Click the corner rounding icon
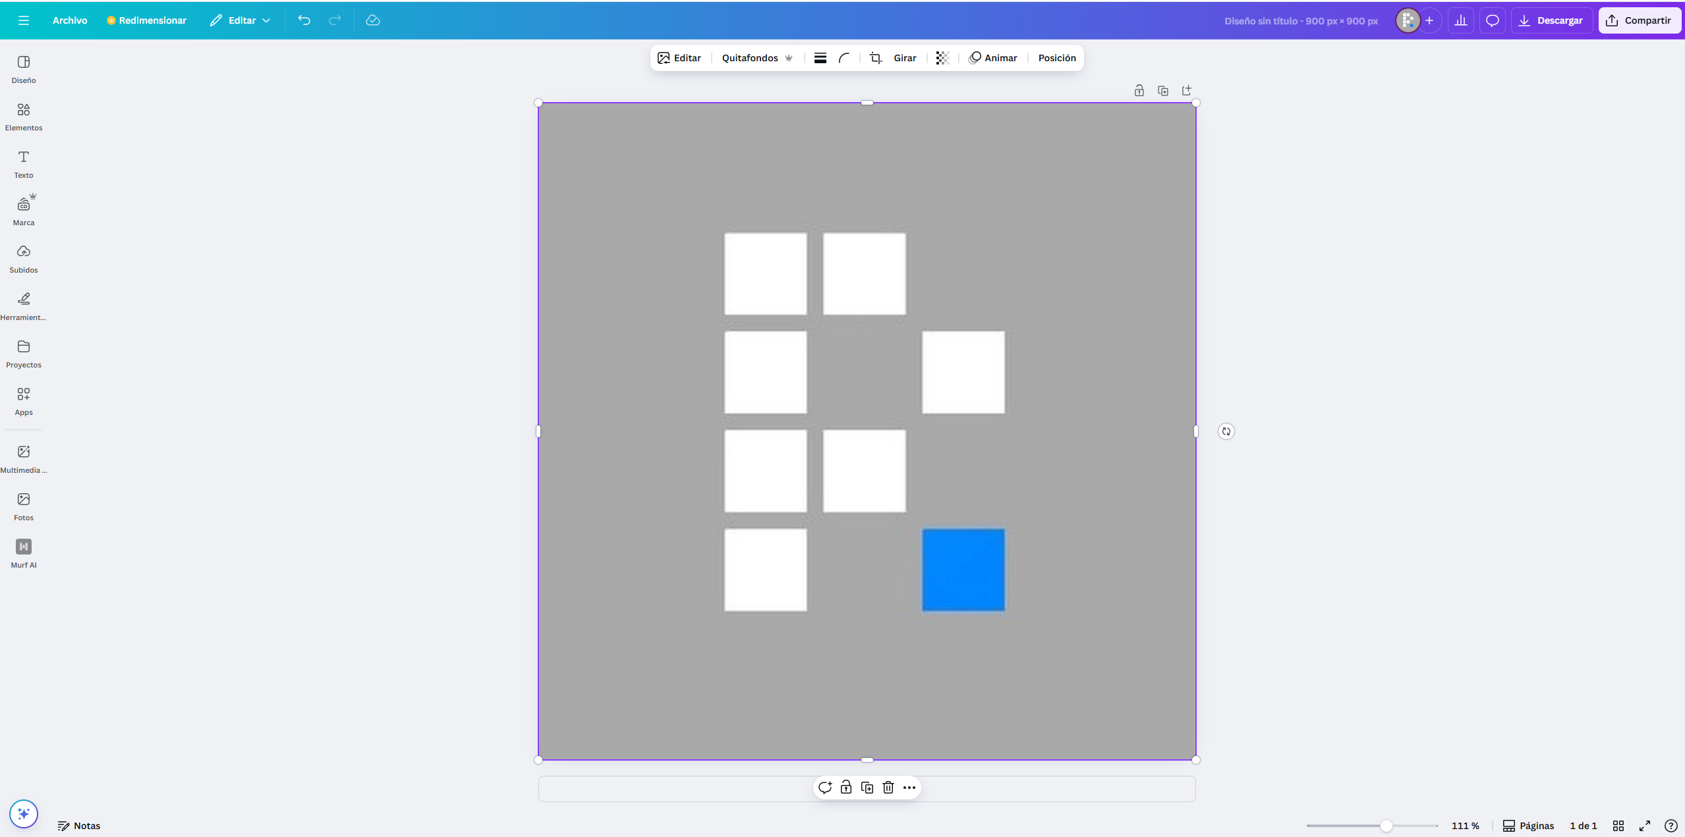 pyautogui.click(x=844, y=58)
